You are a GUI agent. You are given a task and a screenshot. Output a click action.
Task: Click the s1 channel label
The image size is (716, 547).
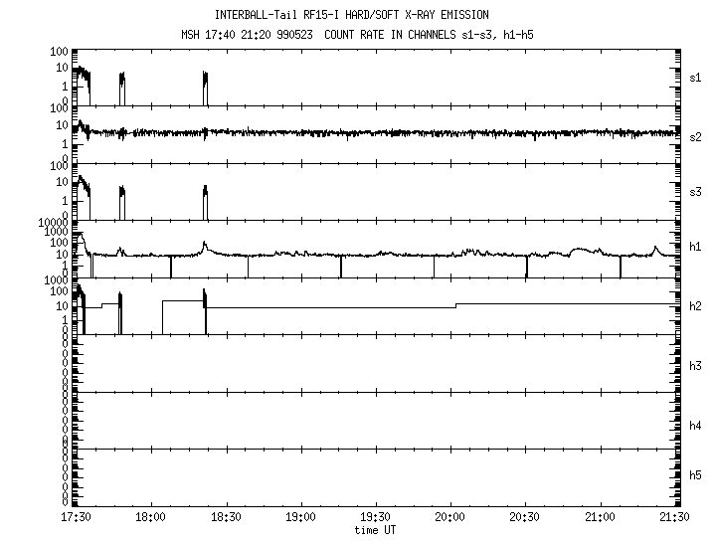point(696,77)
